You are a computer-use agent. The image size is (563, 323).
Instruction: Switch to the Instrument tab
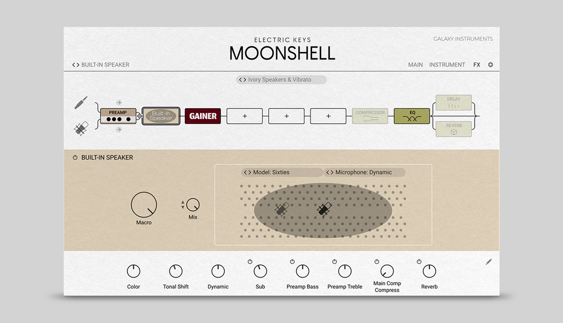pyautogui.click(x=447, y=65)
